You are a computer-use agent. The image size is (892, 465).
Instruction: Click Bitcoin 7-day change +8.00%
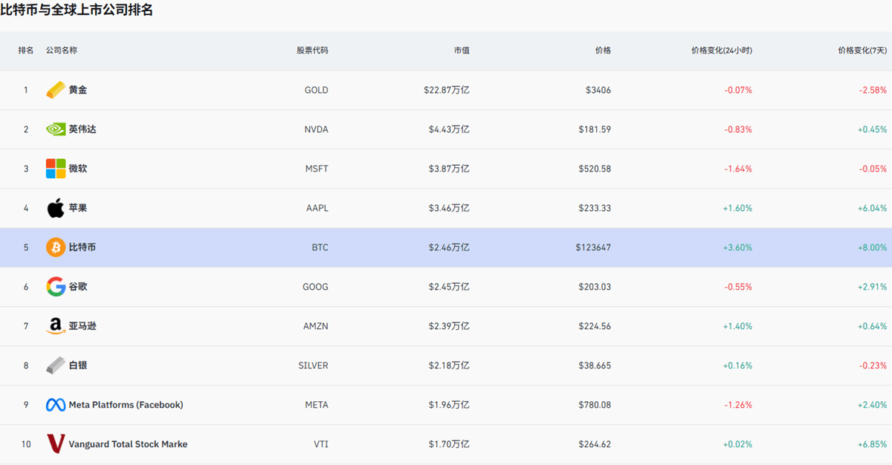click(x=872, y=247)
